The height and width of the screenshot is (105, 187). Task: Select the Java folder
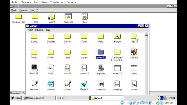pos(134,36)
